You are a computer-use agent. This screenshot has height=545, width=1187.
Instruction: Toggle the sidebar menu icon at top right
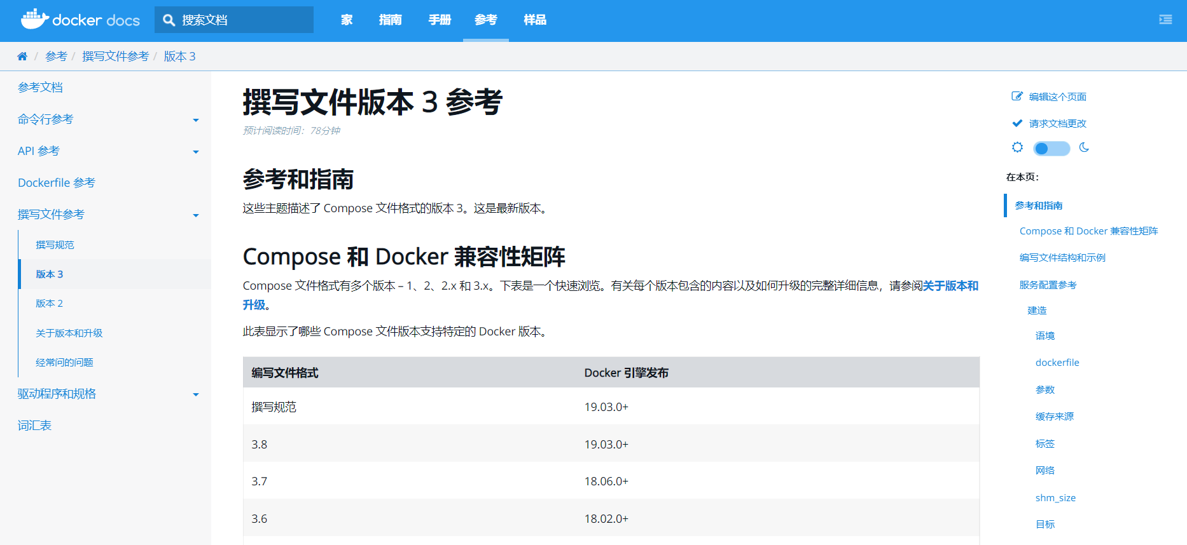tap(1165, 20)
